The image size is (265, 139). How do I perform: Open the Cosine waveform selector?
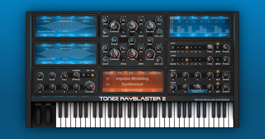pos(47,21)
